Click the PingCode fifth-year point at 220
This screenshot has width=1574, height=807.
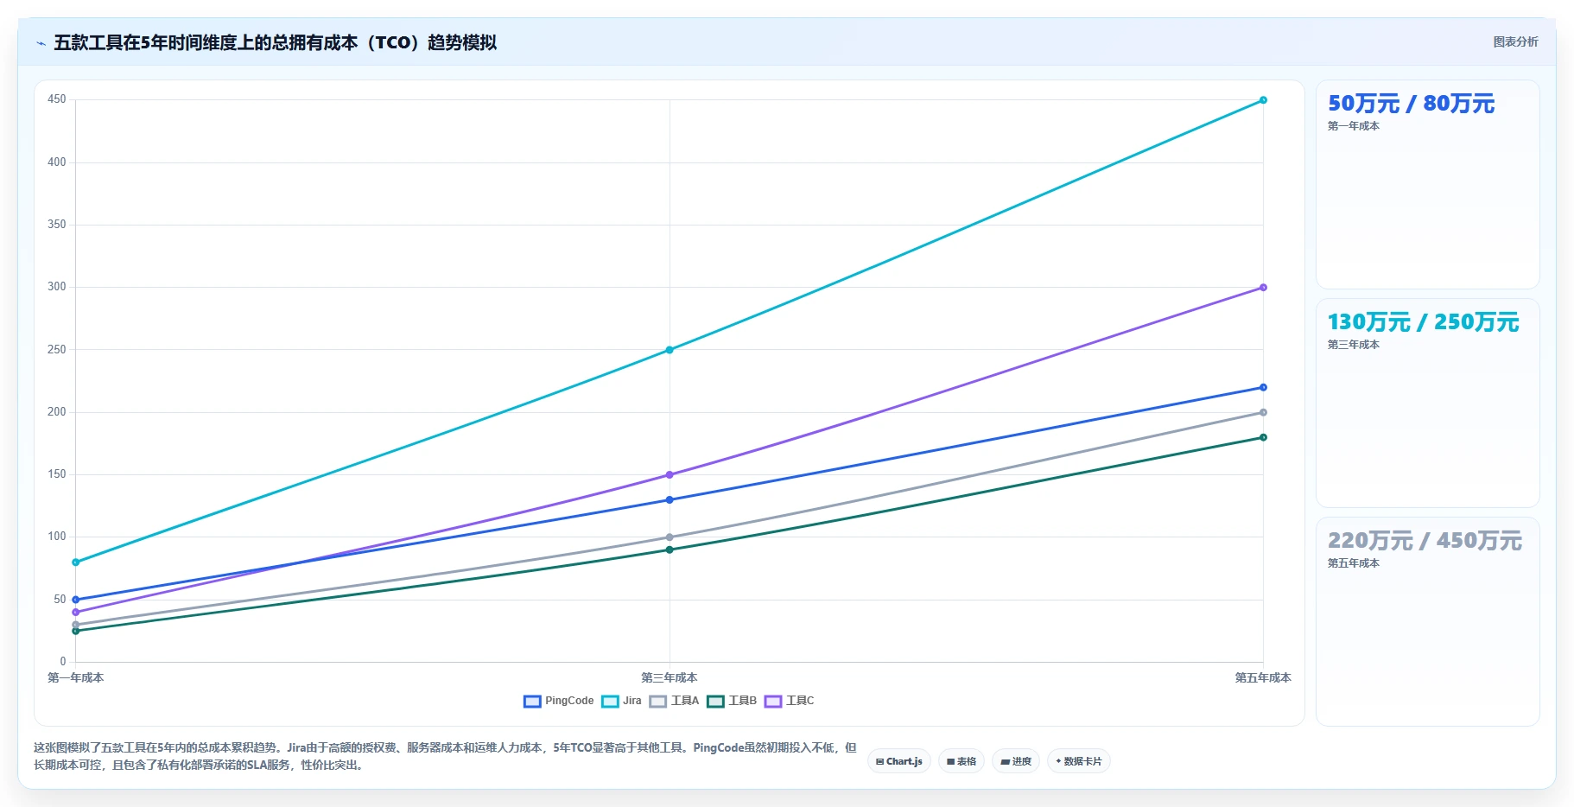[1263, 388]
